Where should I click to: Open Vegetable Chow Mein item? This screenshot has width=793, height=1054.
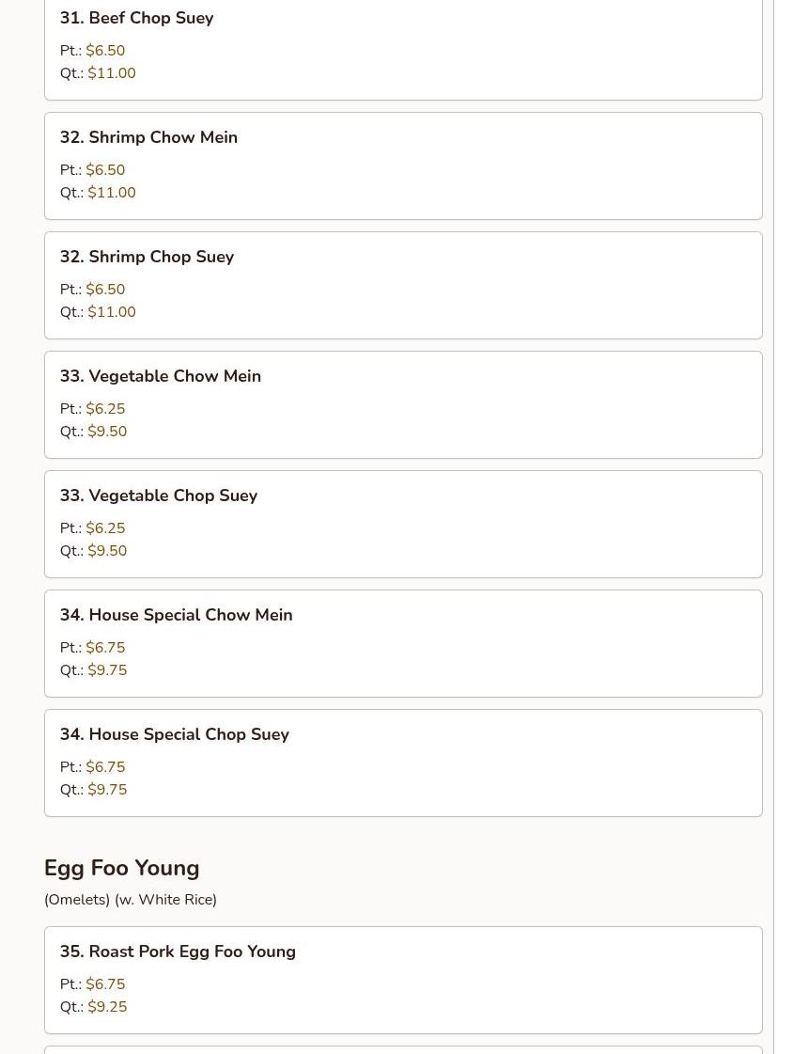(x=174, y=376)
